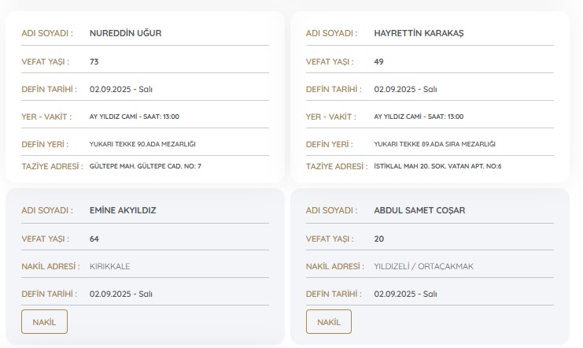This screenshot has height=348, width=583.
Task: Click NAKIL button under Abdul Samet Coşar
Action: click(329, 322)
